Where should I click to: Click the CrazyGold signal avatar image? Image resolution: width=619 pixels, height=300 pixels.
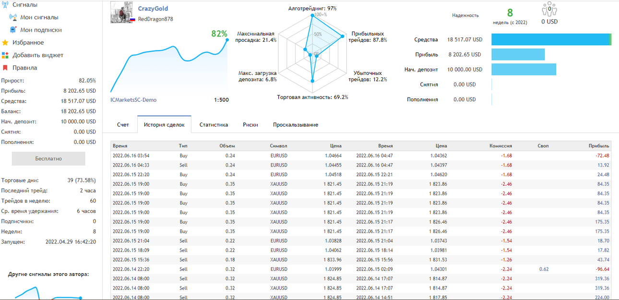[x=122, y=12]
